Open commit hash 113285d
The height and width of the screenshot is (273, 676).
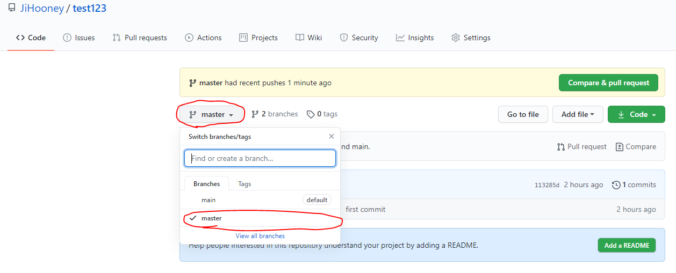pyautogui.click(x=547, y=185)
